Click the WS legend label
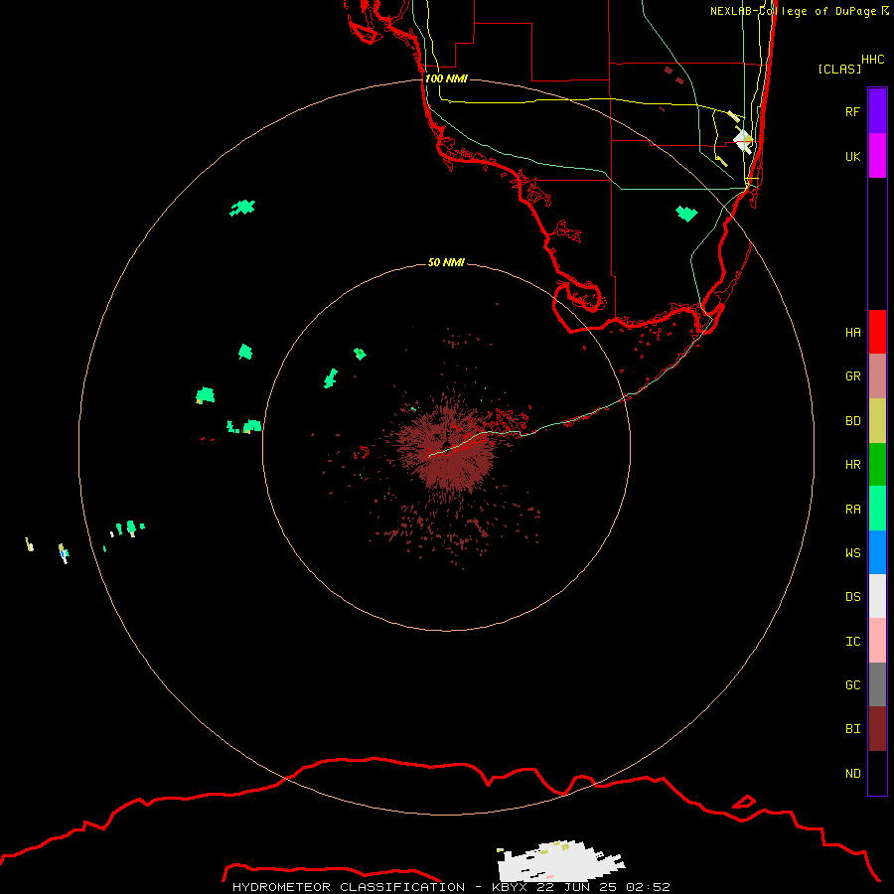 (852, 553)
